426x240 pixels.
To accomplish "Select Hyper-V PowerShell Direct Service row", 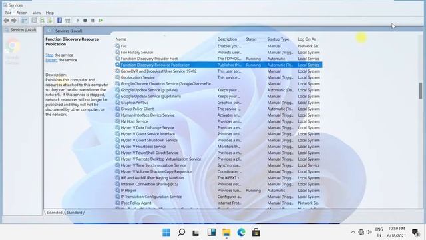I will (218, 153).
